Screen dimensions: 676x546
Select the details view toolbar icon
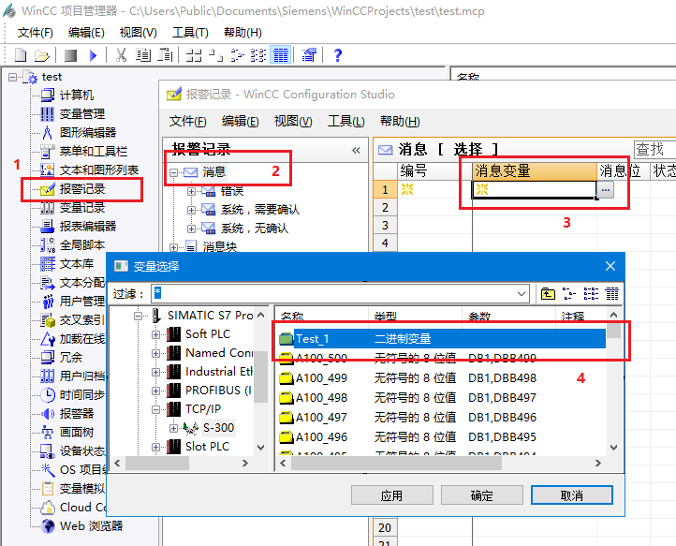[x=281, y=55]
